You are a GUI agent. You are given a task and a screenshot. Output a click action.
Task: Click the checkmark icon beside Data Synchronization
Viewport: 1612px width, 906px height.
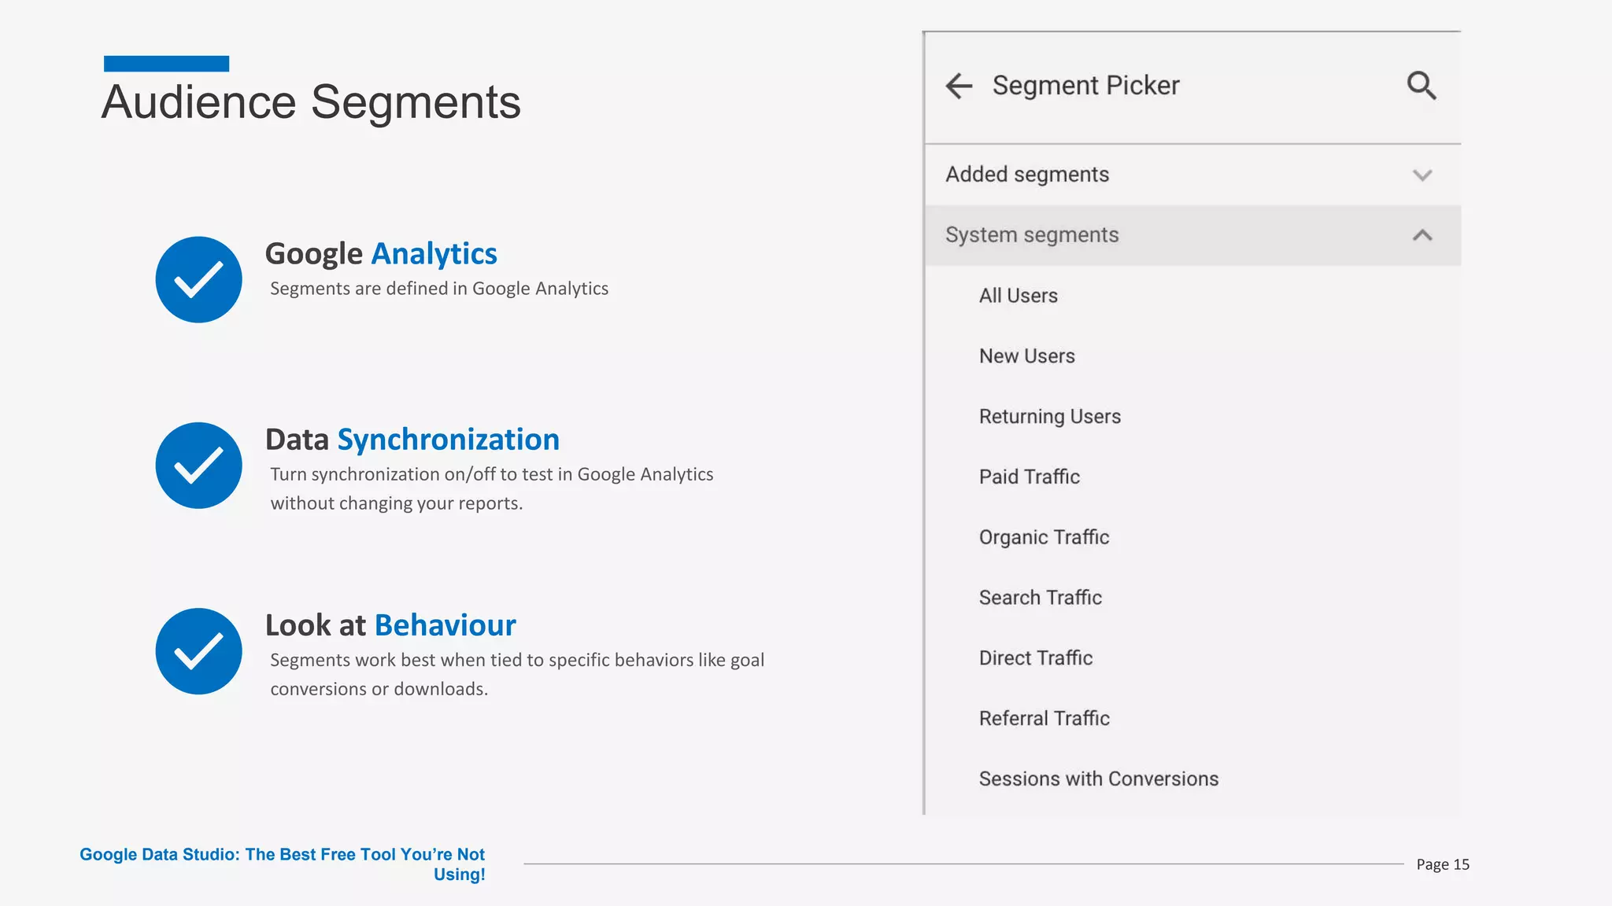pos(198,466)
